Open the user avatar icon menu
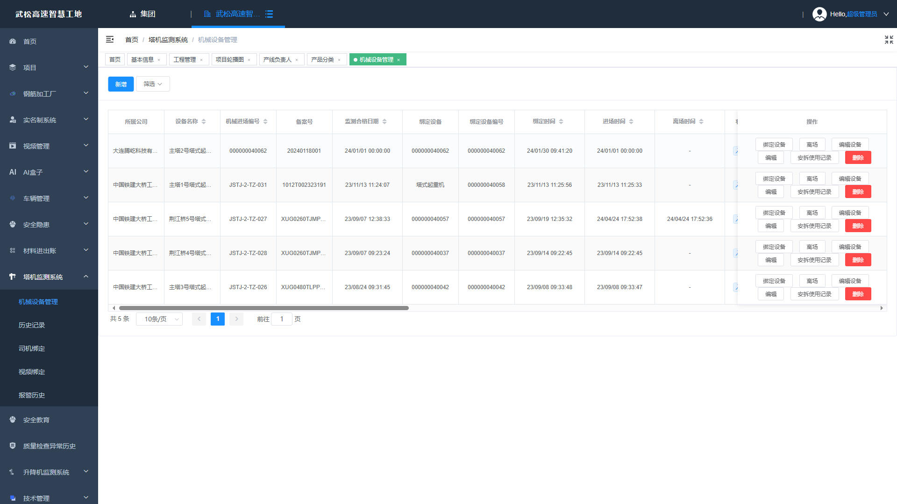Viewport: 897px width, 504px height. [819, 14]
